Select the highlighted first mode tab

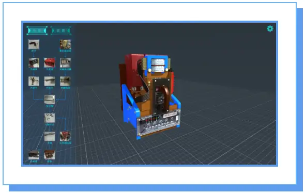[37, 30]
